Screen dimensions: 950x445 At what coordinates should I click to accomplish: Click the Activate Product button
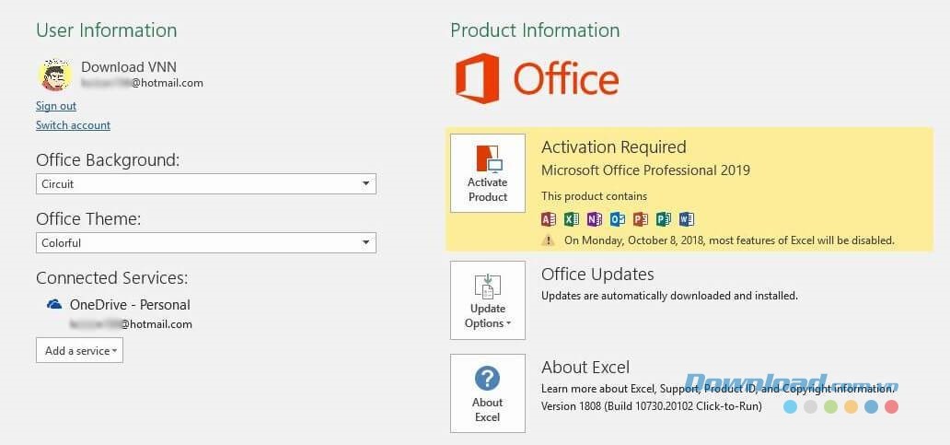(488, 173)
